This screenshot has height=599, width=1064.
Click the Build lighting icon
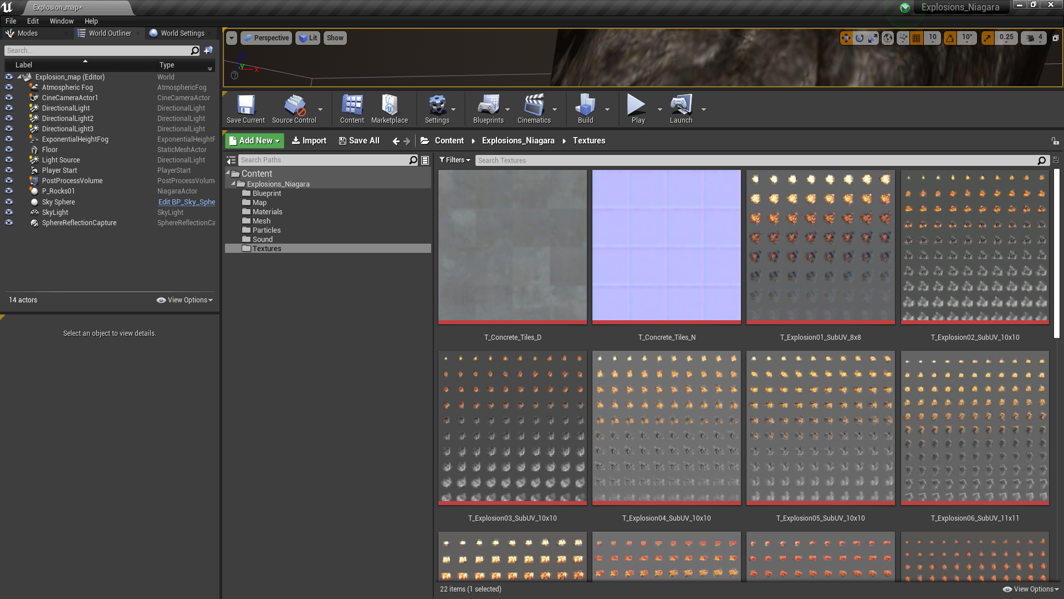point(585,109)
